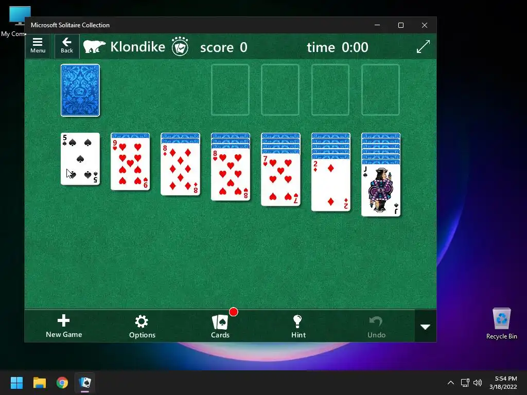Open the hamburger Menu button
The image size is (527, 395).
tap(38, 46)
